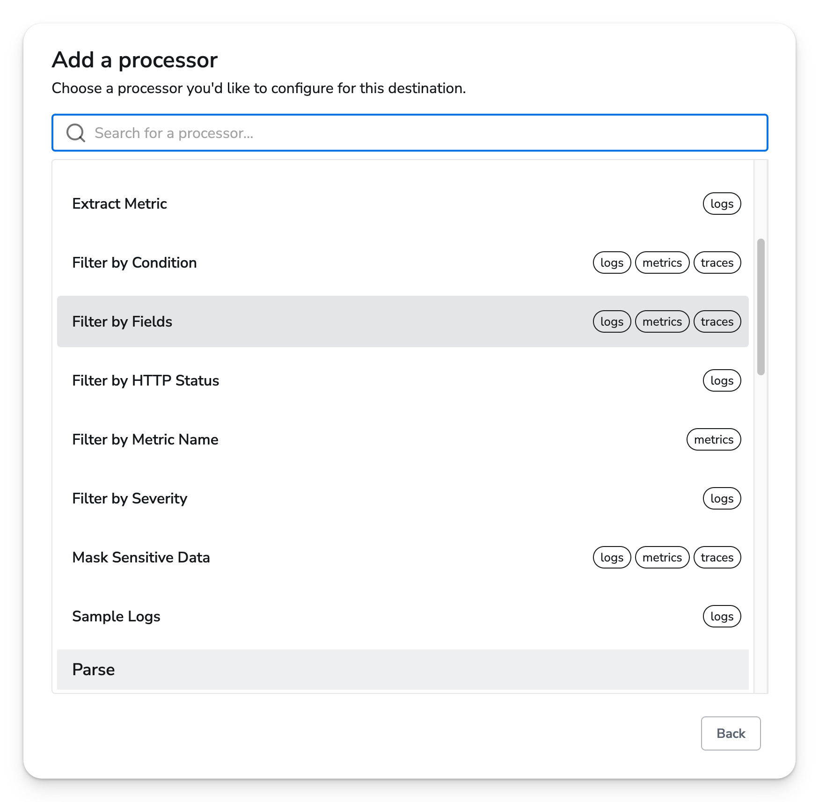Choose Filter by Metric Name
This screenshot has width=819, height=802.
[402, 439]
